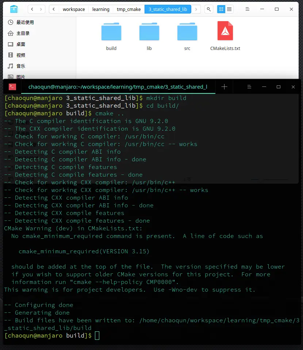
Task: Click the '-- Configuring done' line
Action: 39,305
